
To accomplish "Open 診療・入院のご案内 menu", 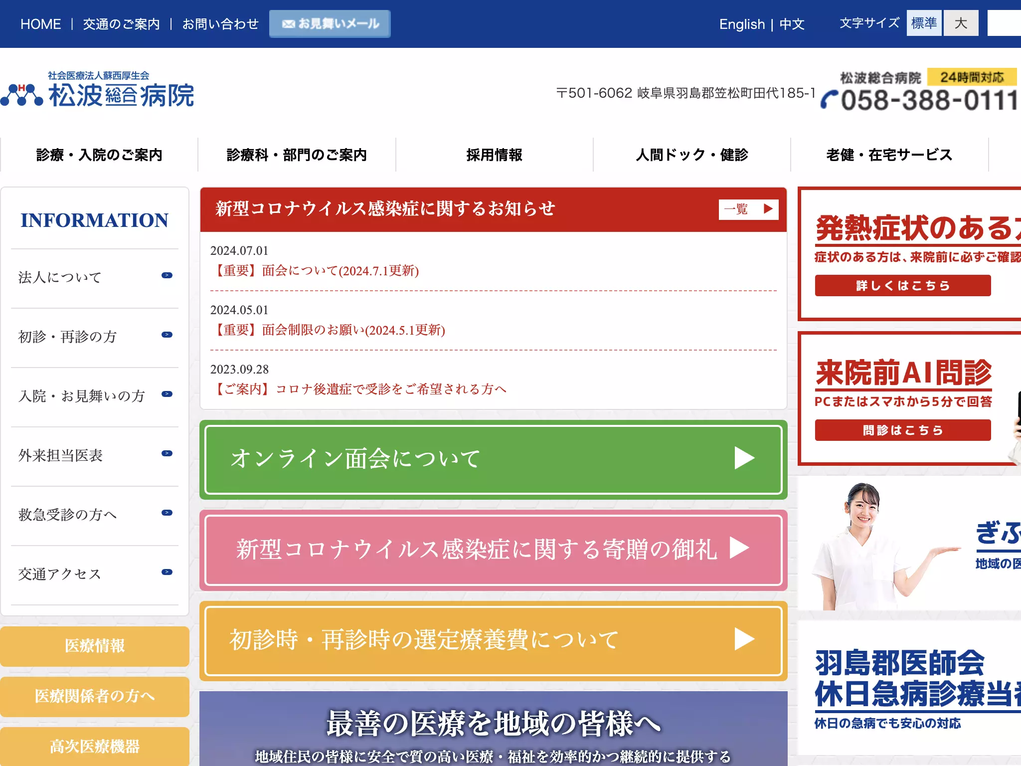I will click(x=99, y=155).
